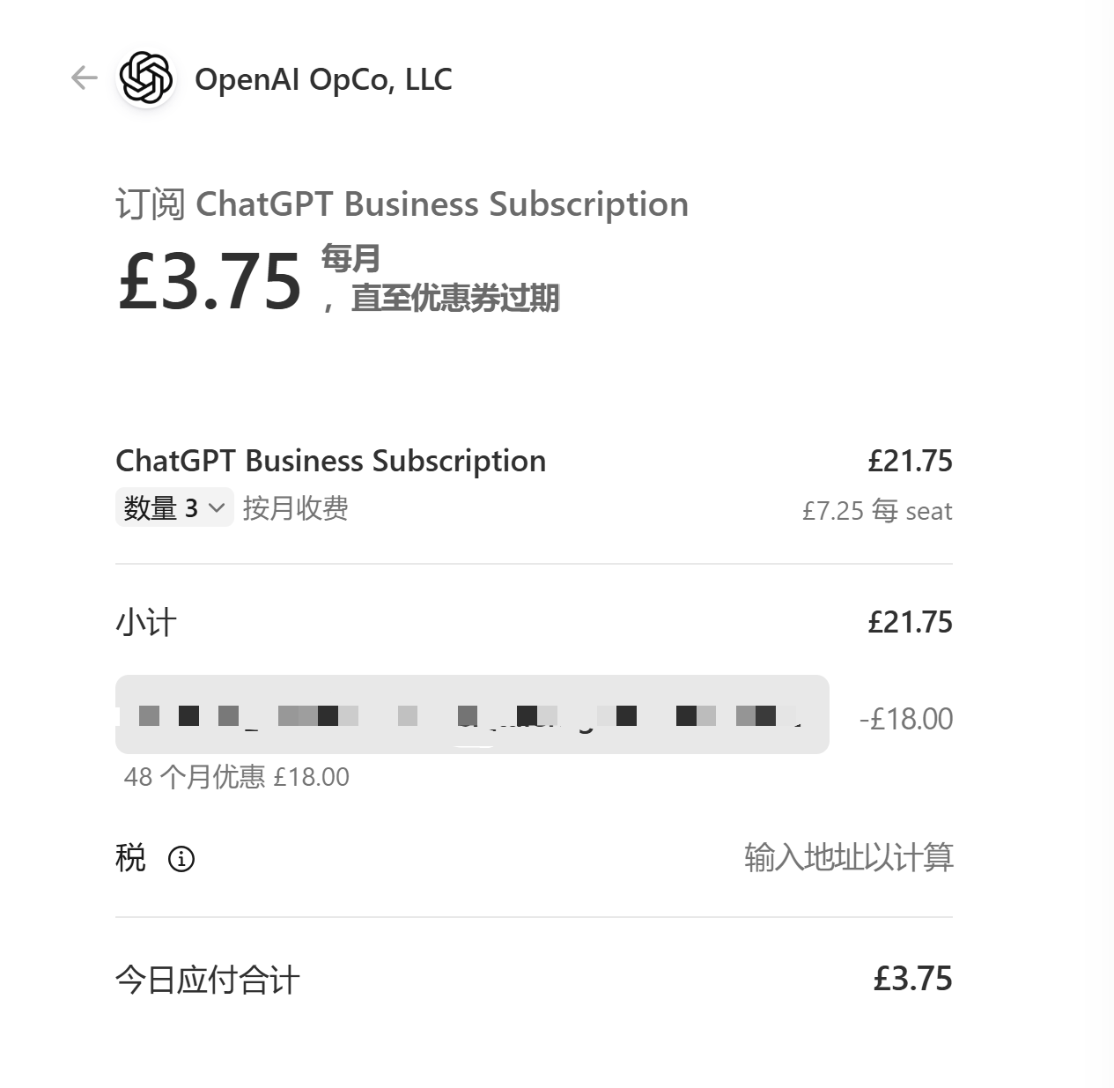Click the large £3.75 monthly price

[210, 282]
